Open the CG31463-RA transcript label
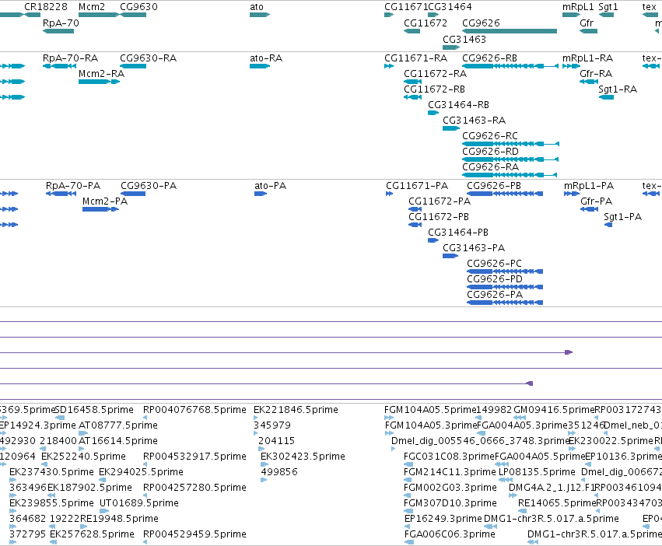 (474, 121)
